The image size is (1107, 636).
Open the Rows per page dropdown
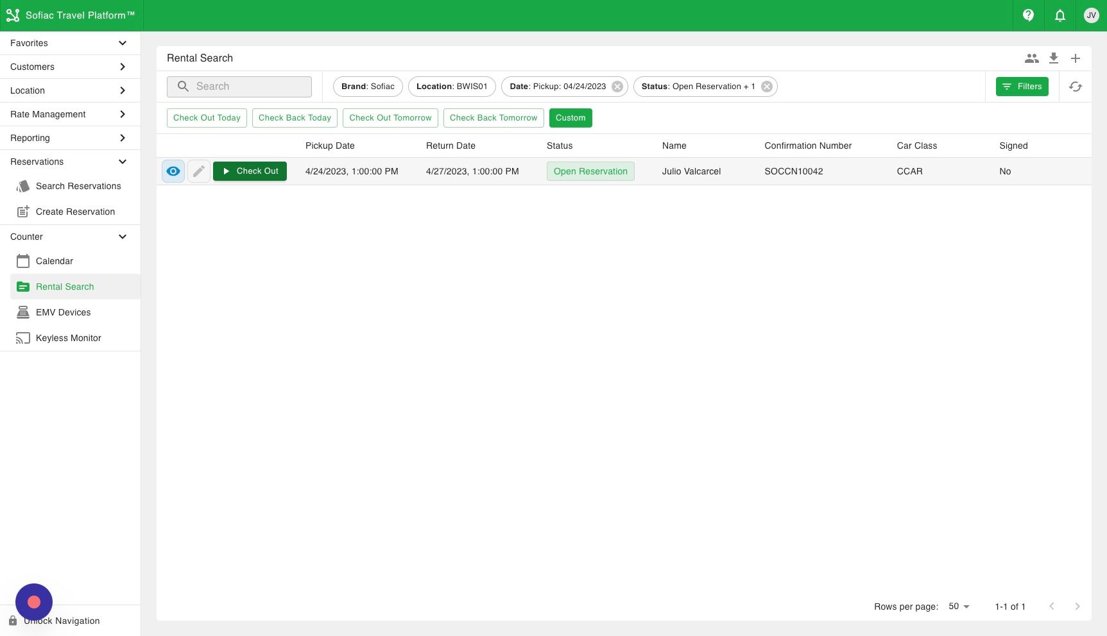959,606
